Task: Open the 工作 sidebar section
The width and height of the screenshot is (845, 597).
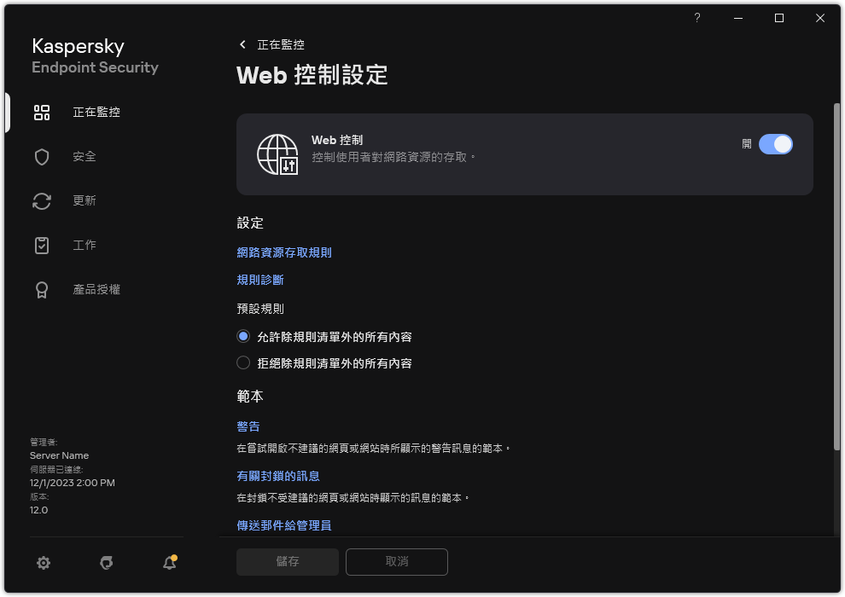Action: coord(84,246)
